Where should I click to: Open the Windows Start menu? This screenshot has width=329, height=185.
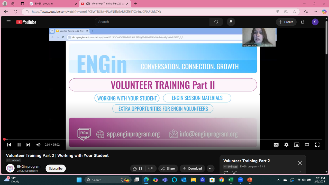click(x=79, y=180)
